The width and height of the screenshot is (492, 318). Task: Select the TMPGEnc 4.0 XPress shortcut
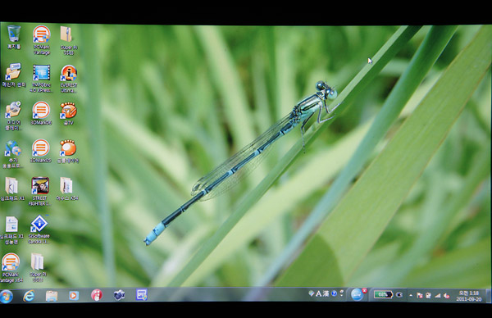pos(41,79)
